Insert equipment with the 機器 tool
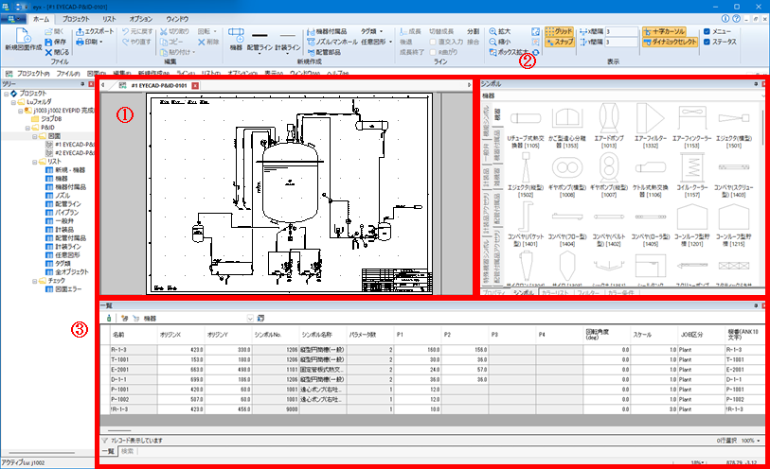Image resolution: width=770 pixels, height=469 pixels. pyautogui.click(x=236, y=39)
